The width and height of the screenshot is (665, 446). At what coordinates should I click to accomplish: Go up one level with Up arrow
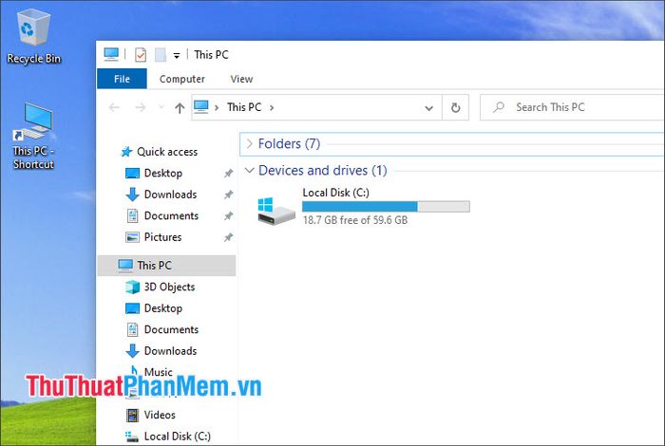click(x=180, y=108)
